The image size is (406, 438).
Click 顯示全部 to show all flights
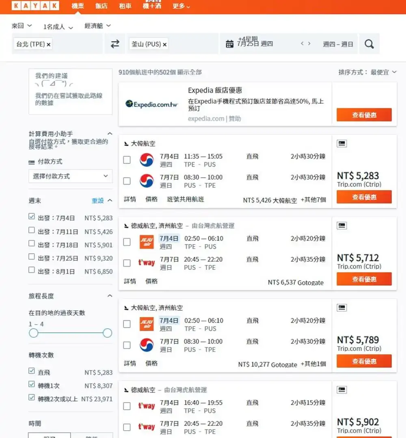190,72
